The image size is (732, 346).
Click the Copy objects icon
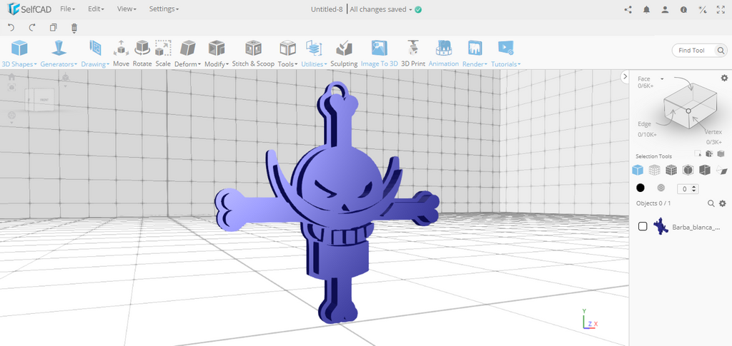click(x=53, y=28)
